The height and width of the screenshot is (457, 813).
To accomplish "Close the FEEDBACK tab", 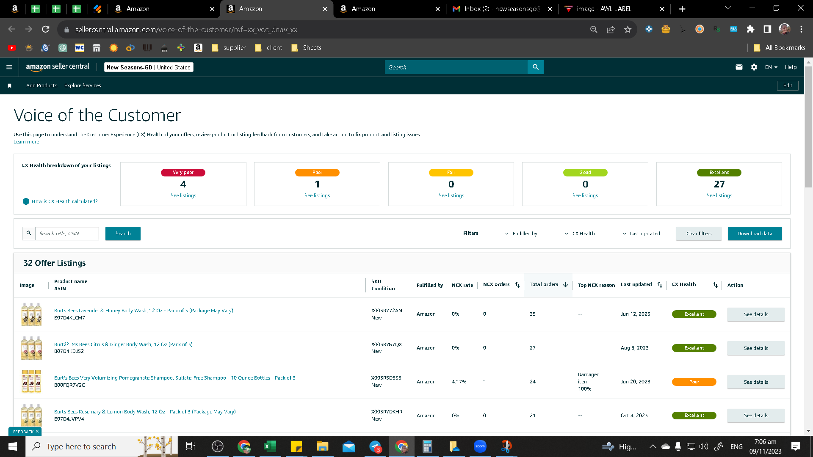I will click(37, 431).
